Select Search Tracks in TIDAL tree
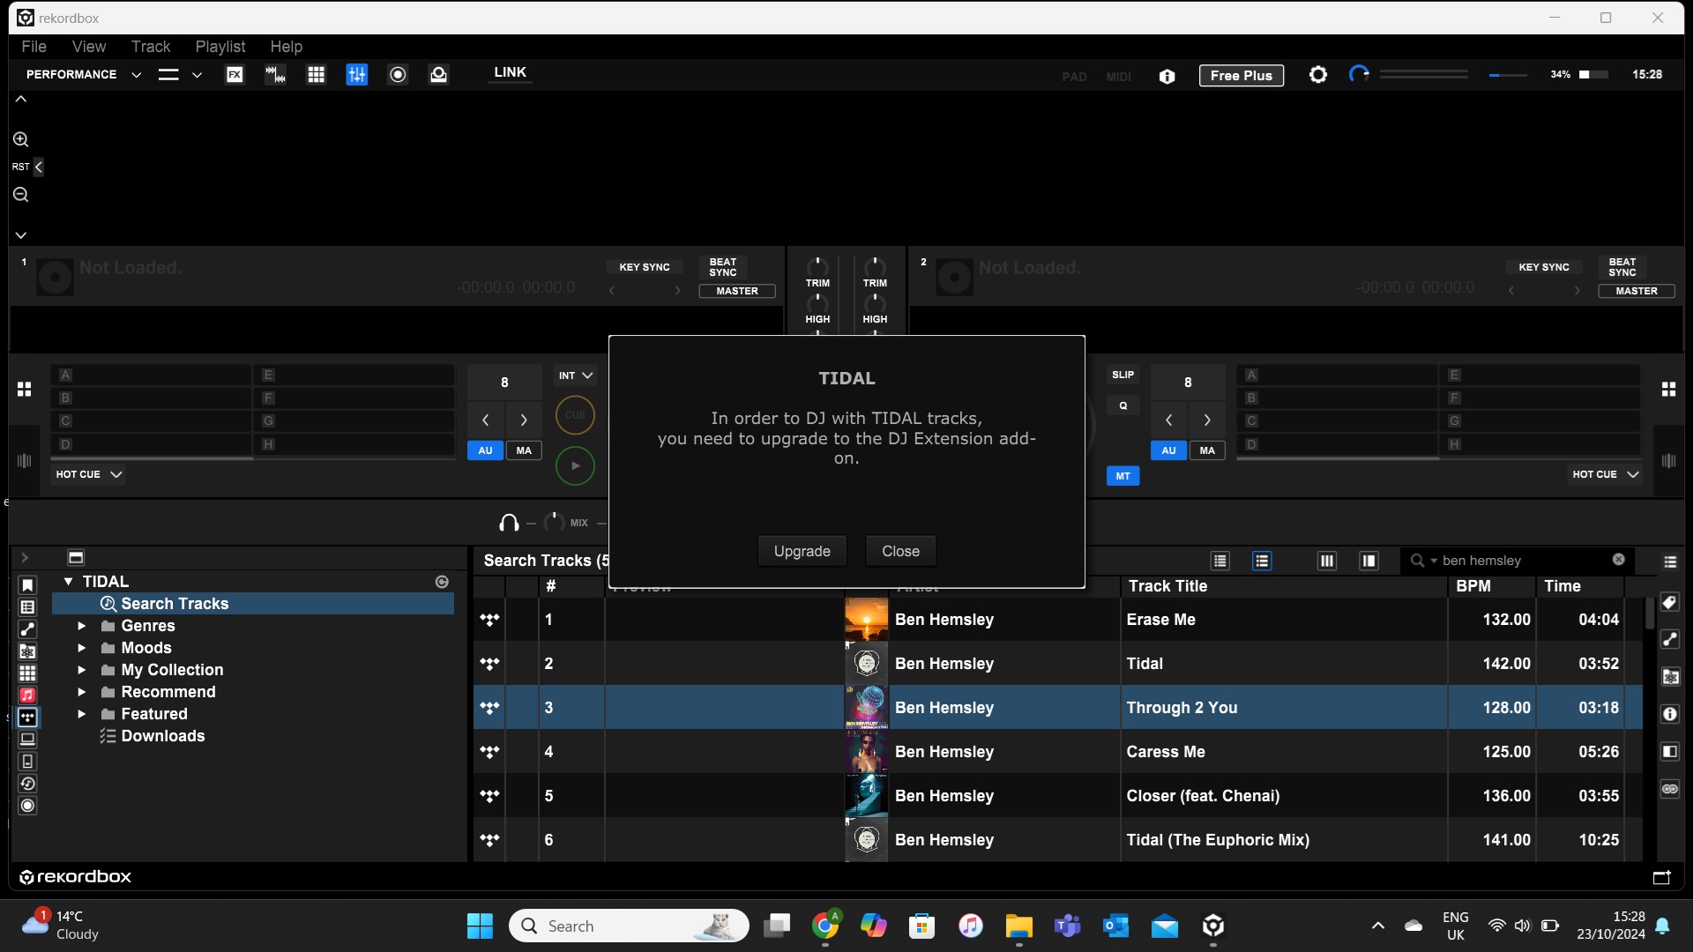Screen dimensions: 1693x952 [x=253, y=604]
